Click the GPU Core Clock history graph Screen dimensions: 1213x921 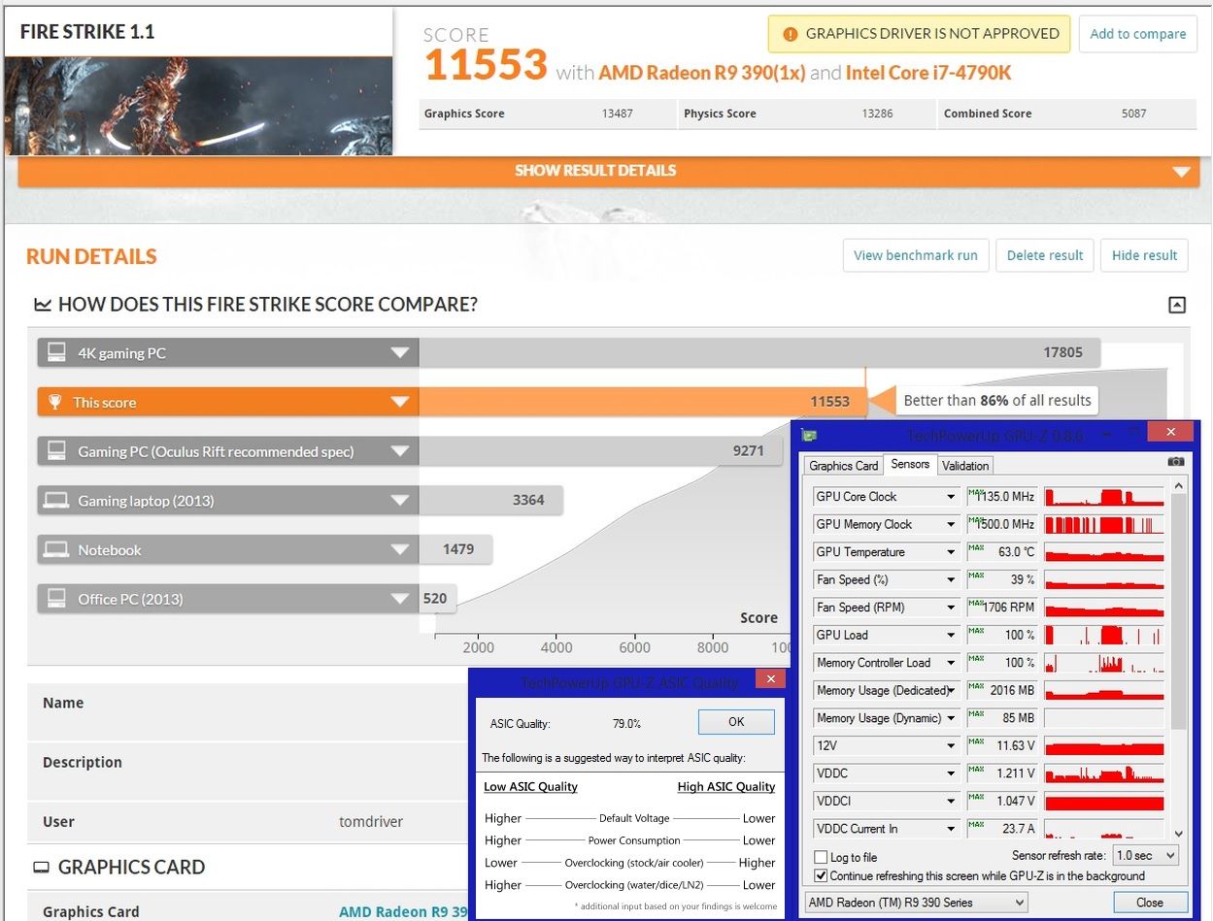click(1103, 497)
